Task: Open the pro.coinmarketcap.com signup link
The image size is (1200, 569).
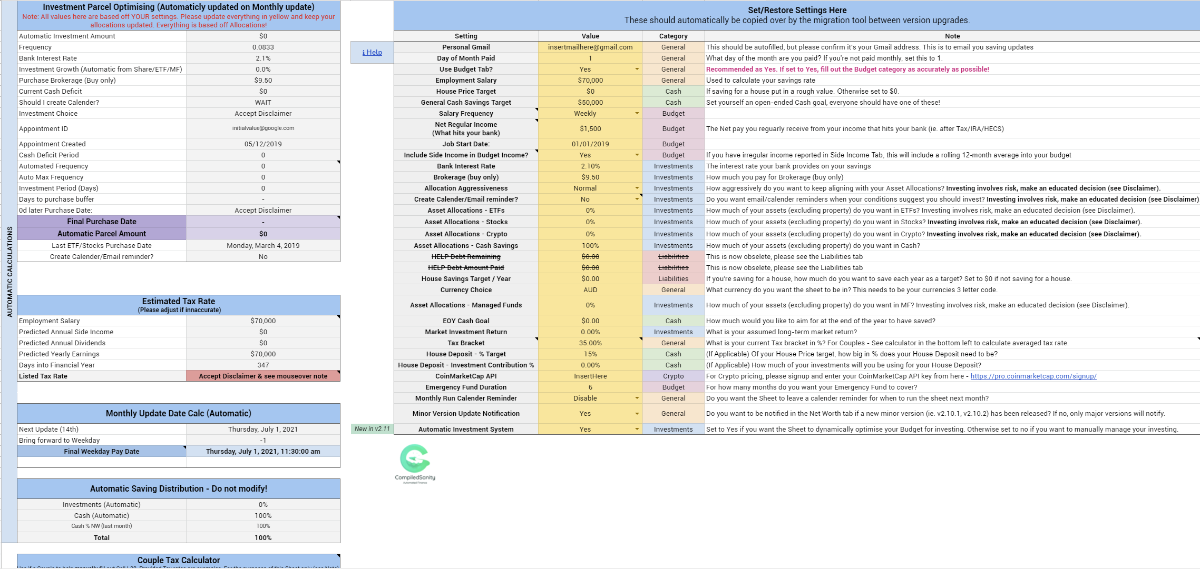Action: point(1033,376)
